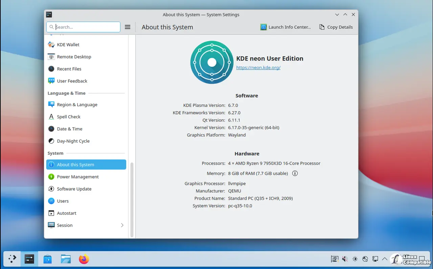Image resolution: width=433 pixels, height=269 pixels.
Task: Click the Memory value 8 GiB of RAM
Action: click(x=258, y=173)
